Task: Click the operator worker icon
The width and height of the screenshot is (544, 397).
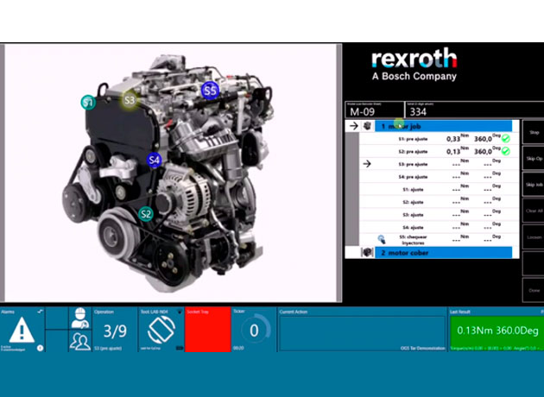Action: pyautogui.click(x=79, y=317)
